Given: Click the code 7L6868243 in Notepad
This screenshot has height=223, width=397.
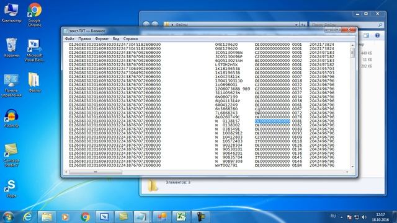Looking at the screenshot, I should (226, 113).
